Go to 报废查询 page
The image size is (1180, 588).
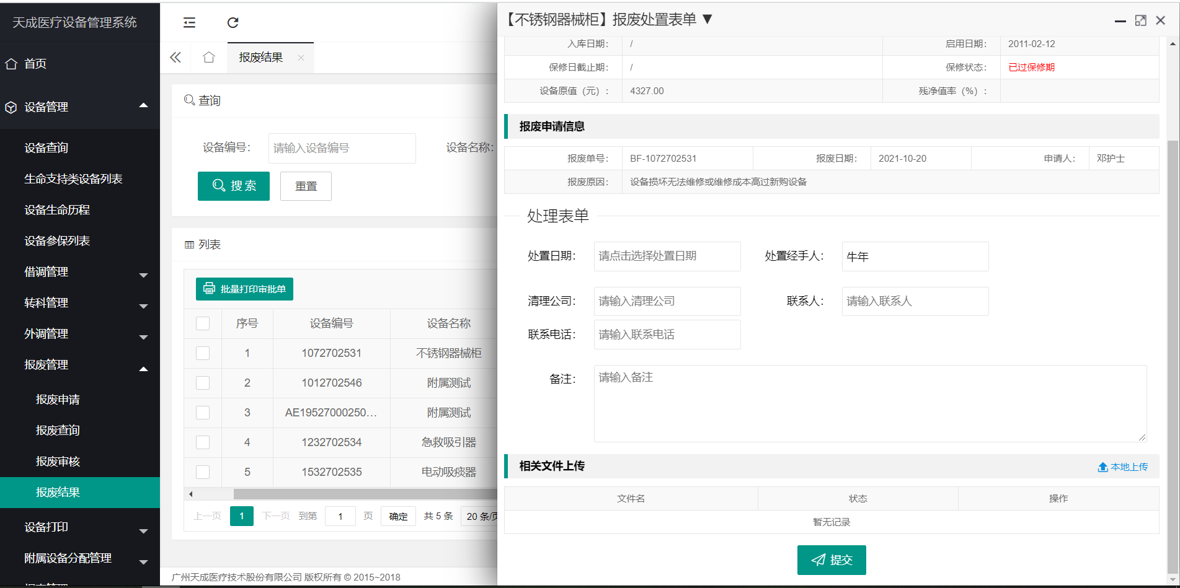[x=58, y=430]
